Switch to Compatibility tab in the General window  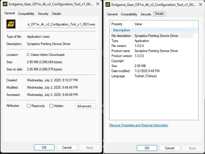pyautogui.click(x=26, y=14)
